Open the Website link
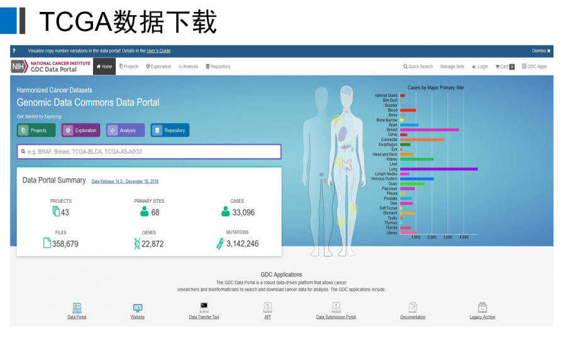This screenshot has width=566, height=342. (138, 317)
